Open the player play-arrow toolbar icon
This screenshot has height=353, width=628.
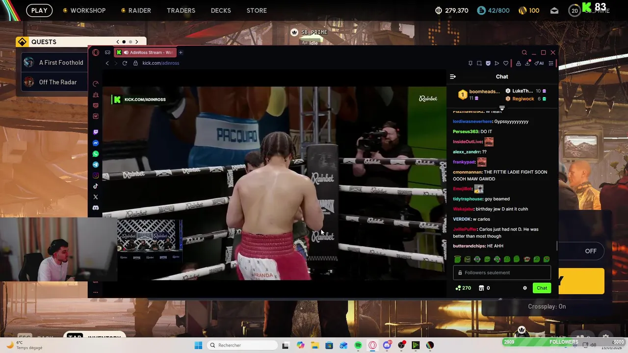point(497,63)
